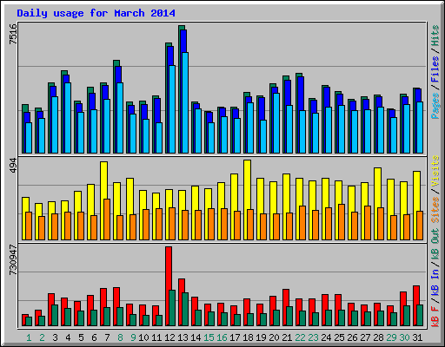Click day label 23 on the x-axis
This screenshot has height=347, width=445.
click(x=313, y=337)
